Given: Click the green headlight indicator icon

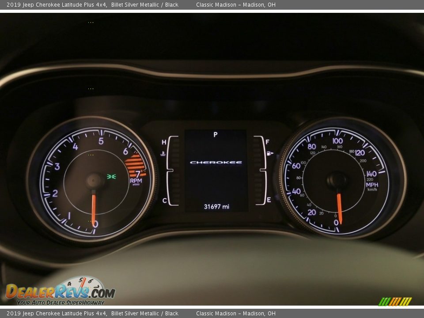Looking at the screenshot, I should [x=111, y=177].
